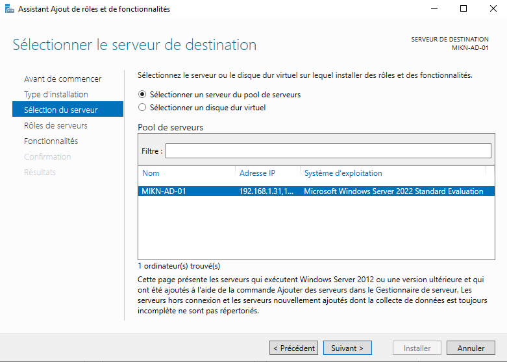
Task: Click the 192.168.1.31 IP address cell
Action: (x=266, y=191)
